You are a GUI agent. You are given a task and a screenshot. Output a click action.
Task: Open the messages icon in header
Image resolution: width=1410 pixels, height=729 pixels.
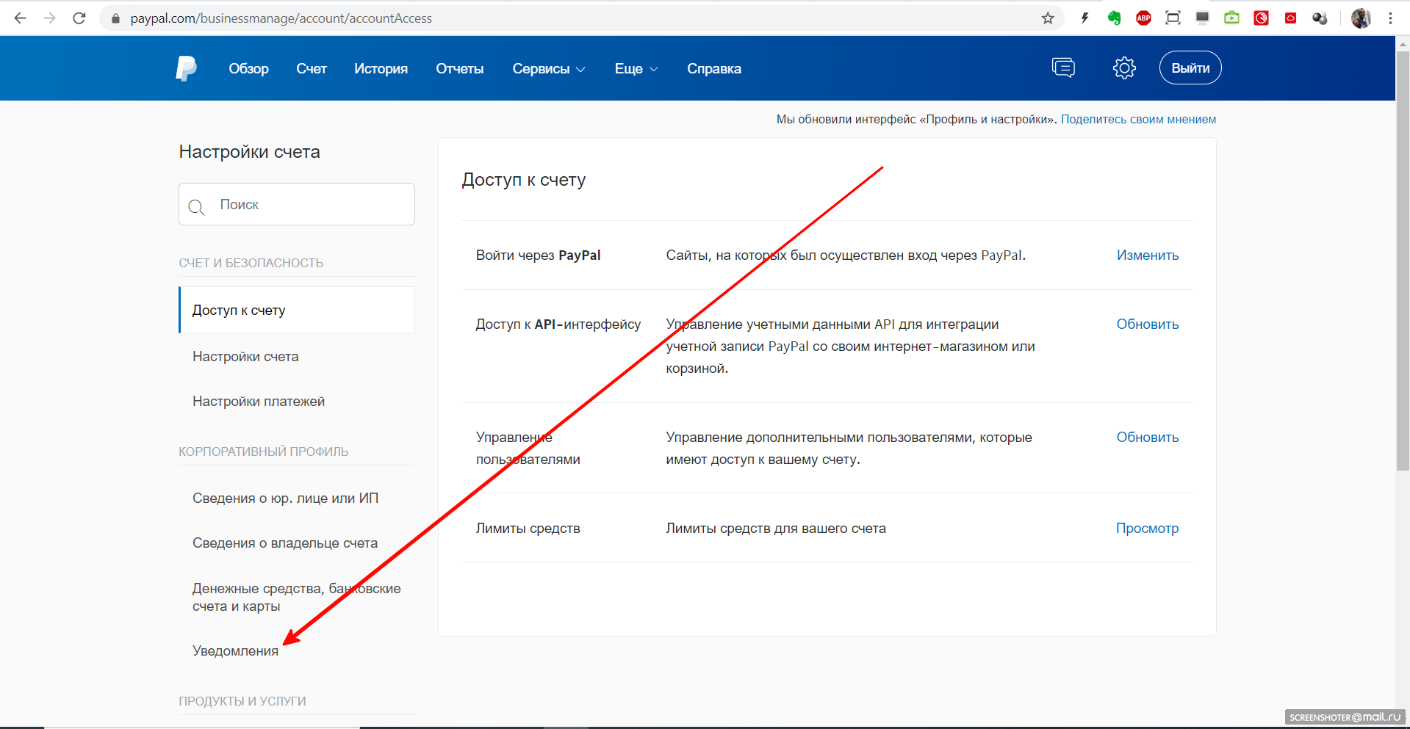(1062, 68)
